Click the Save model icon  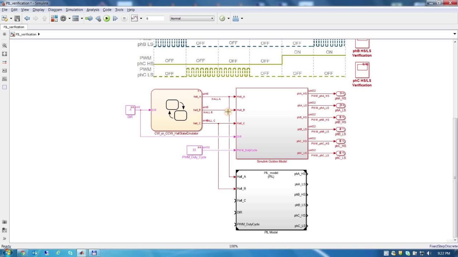17,19
